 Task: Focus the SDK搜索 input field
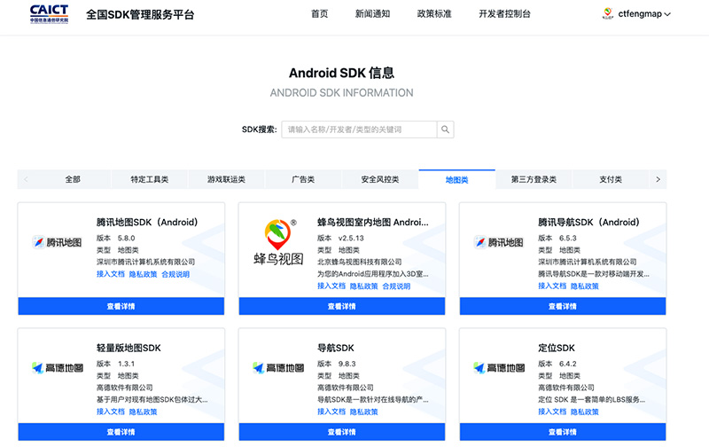359,129
